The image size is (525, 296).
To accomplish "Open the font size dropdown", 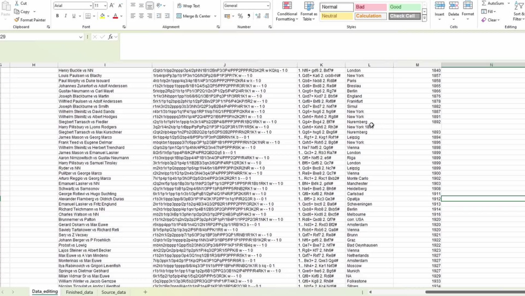I will [x=105, y=6].
